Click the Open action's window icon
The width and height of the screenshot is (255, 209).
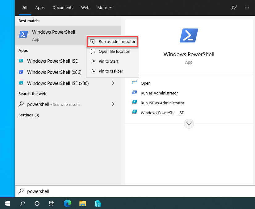tap(134, 83)
